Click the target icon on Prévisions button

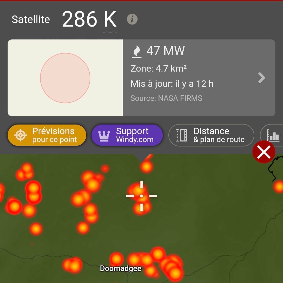(x=20, y=135)
